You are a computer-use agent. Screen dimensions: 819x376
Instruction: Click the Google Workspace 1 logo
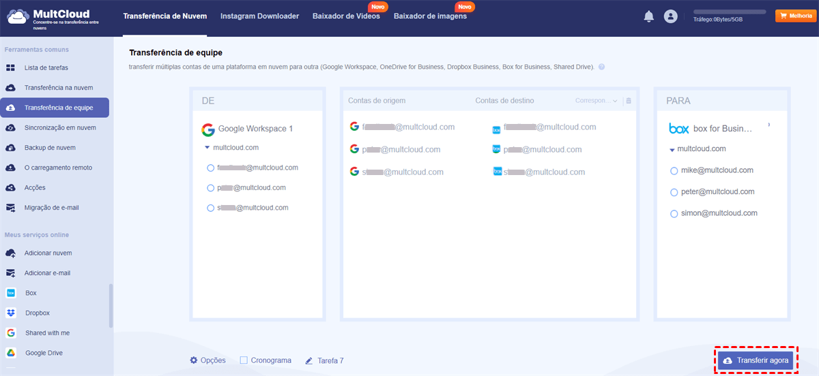click(208, 129)
